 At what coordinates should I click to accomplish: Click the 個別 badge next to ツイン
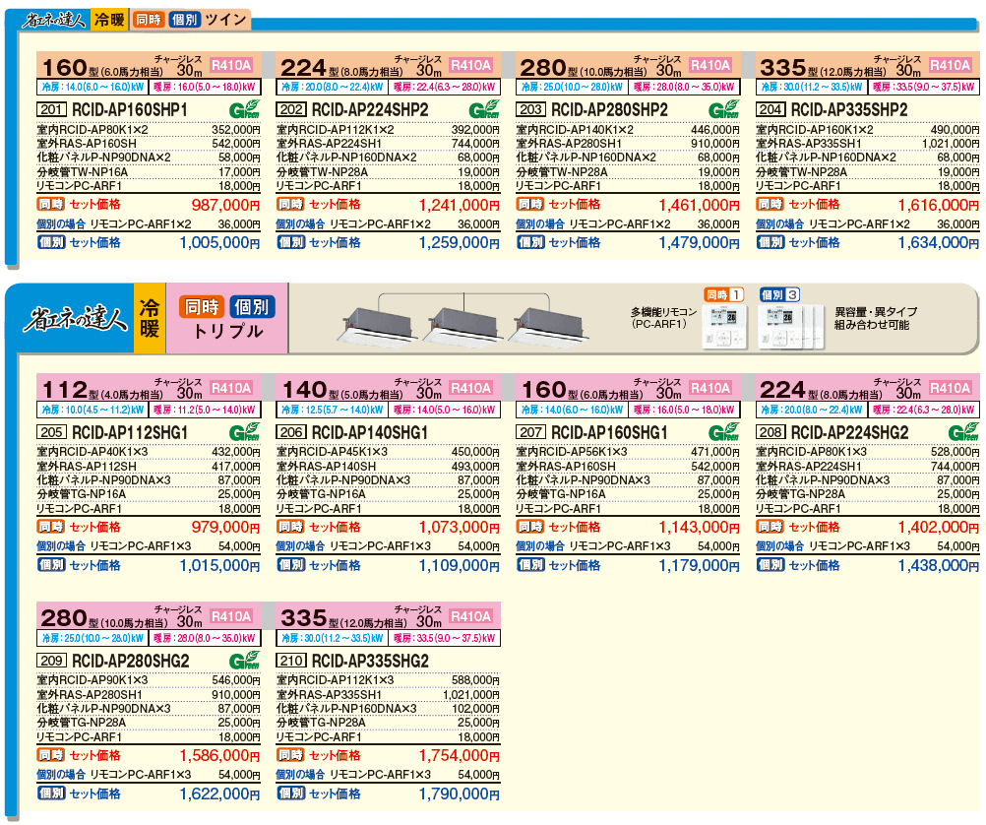click(184, 20)
